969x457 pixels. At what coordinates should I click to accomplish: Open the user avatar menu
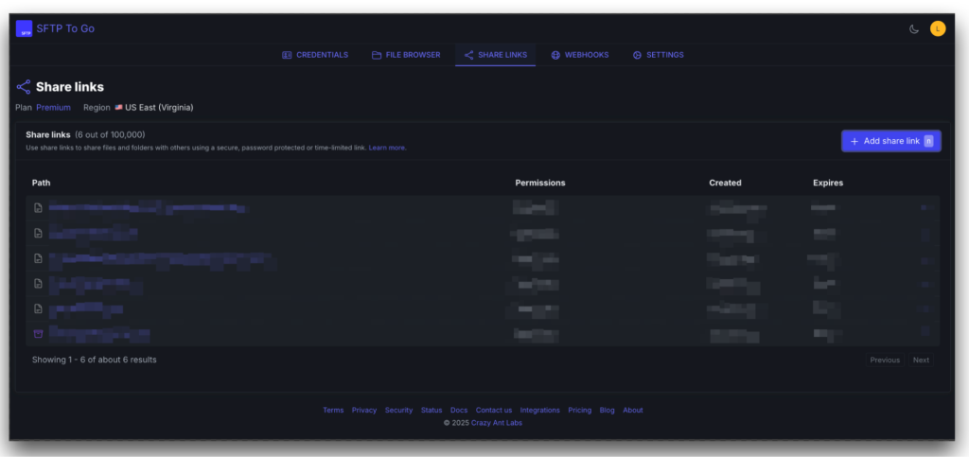tap(937, 28)
